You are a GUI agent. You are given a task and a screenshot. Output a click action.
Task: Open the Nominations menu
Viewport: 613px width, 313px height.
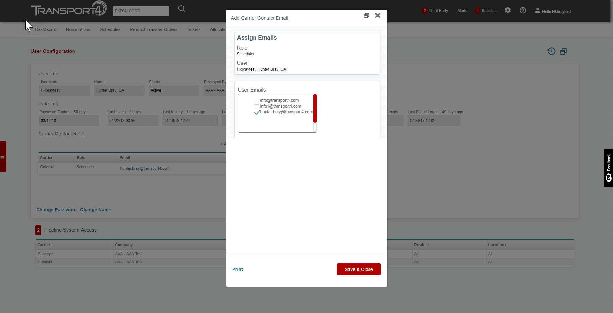tap(78, 29)
